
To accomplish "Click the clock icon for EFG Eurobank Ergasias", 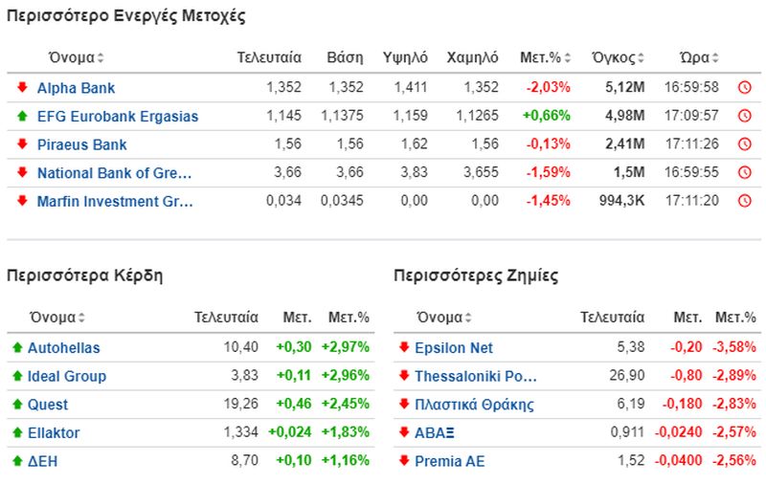I will pyautogui.click(x=744, y=116).
